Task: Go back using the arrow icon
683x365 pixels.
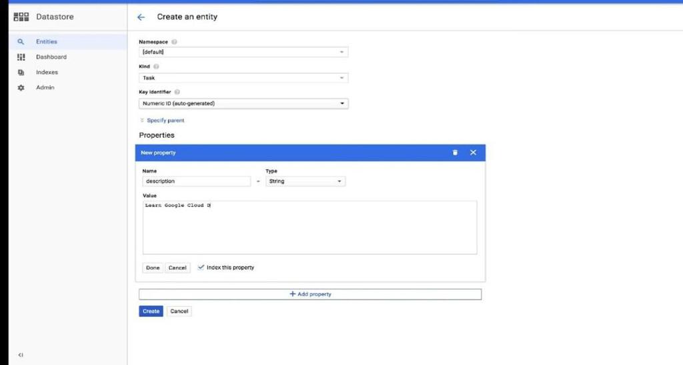Action: coord(141,17)
